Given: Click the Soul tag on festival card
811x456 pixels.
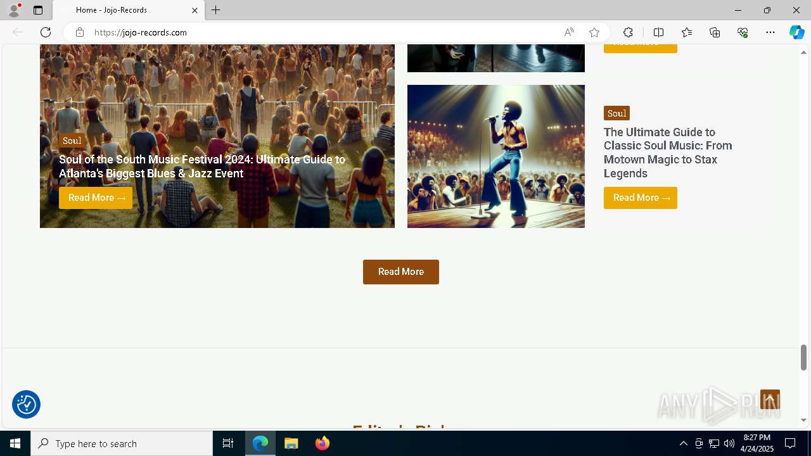Looking at the screenshot, I should (x=72, y=141).
